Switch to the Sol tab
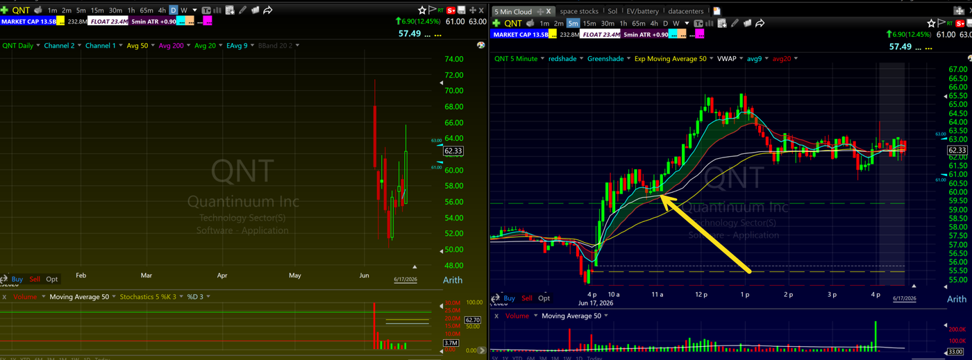972x360 pixels. (612, 11)
